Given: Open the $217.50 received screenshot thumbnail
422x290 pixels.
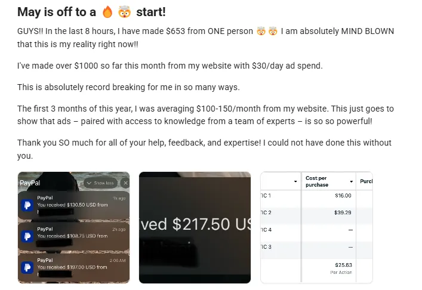Looking at the screenshot, I should (195, 227).
